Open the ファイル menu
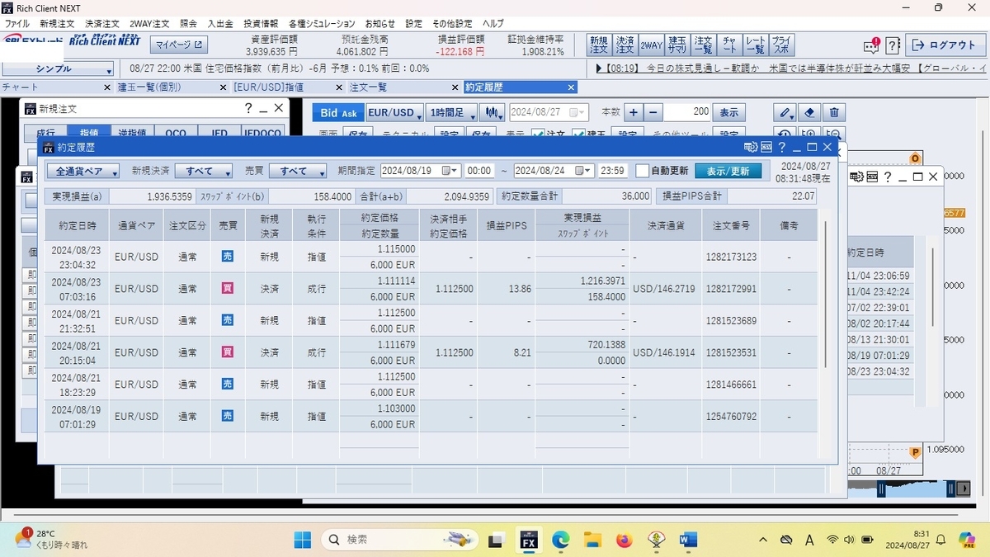The height and width of the screenshot is (557, 990). (x=17, y=24)
